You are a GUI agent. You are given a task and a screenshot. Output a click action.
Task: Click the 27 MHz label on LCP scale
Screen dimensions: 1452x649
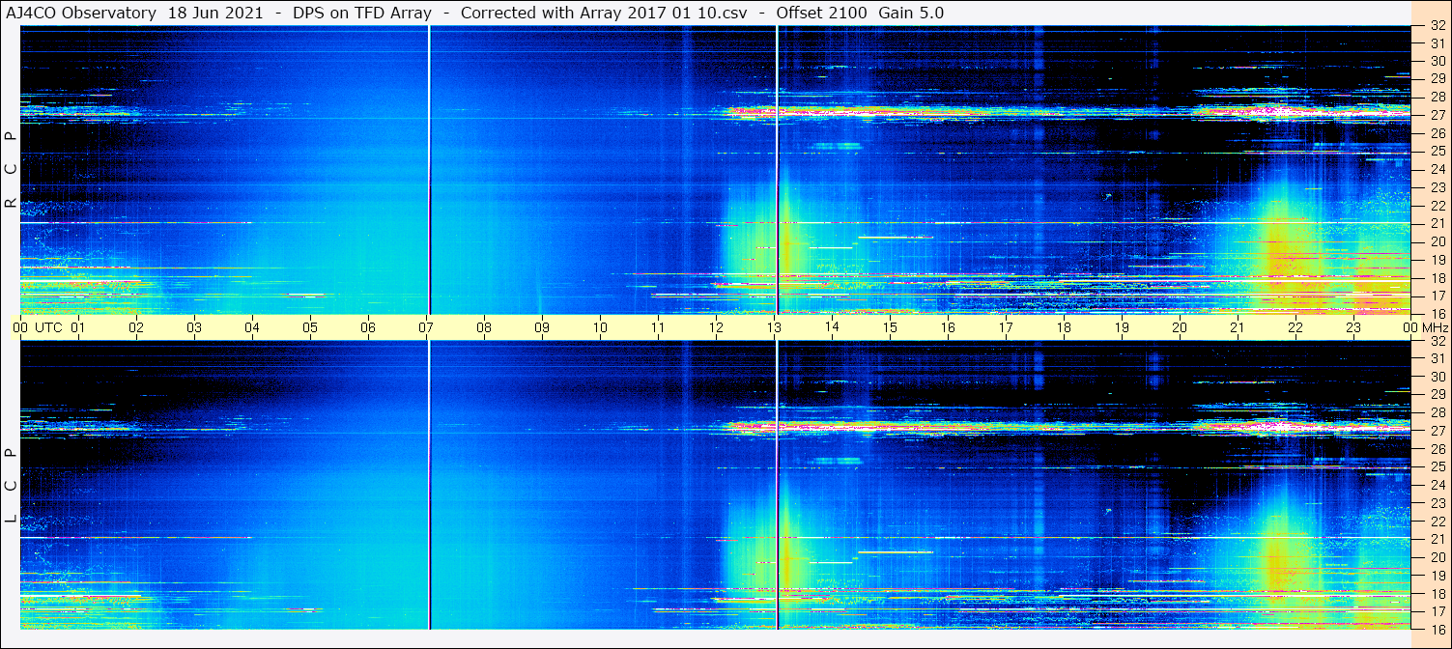click(1438, 431)
